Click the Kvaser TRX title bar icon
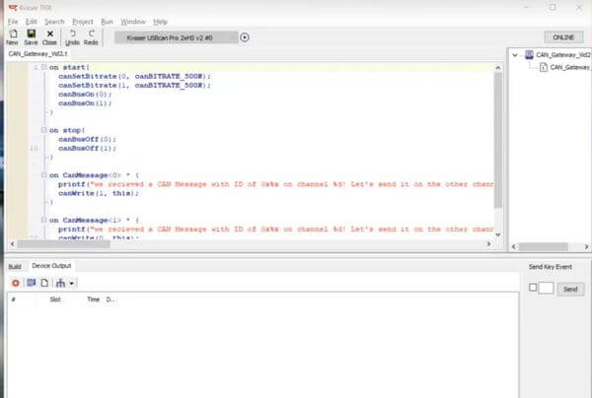 coord(13,8)
